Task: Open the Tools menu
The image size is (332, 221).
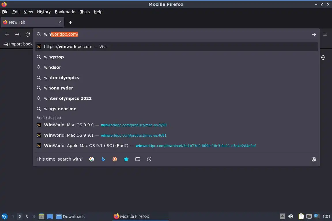Action: [85, 12]
